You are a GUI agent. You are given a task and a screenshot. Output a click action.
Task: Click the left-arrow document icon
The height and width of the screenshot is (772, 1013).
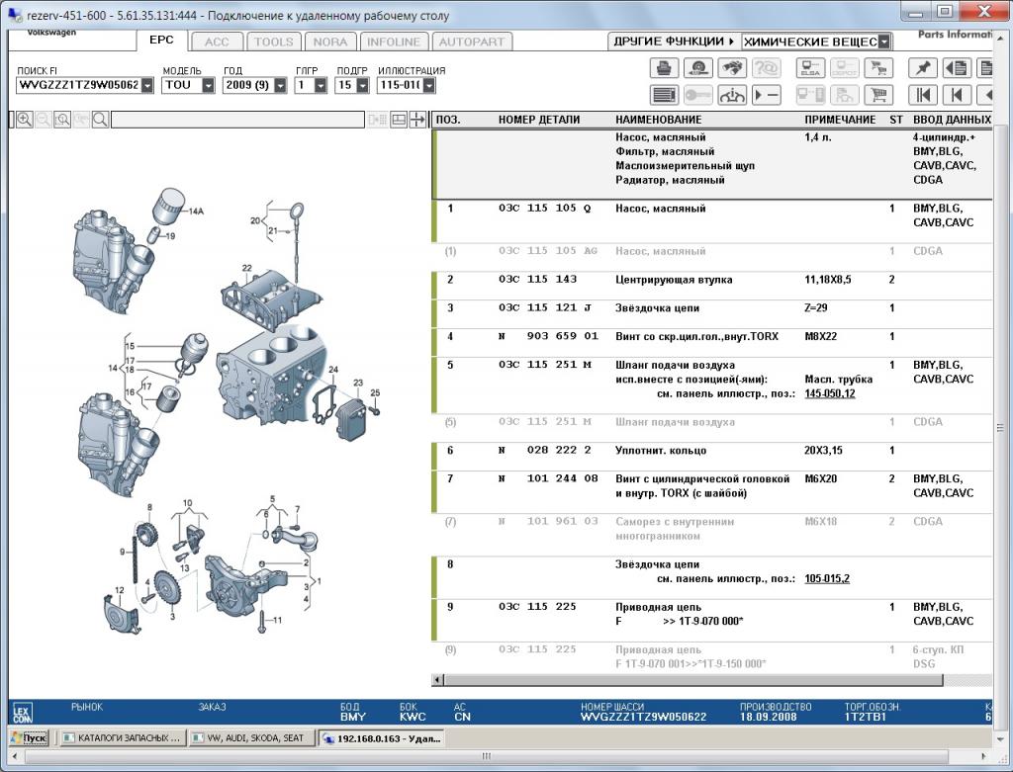click(957, 68)
